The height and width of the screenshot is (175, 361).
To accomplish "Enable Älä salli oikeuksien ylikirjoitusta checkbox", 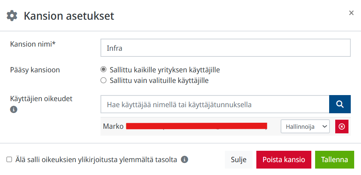I will pos(9,159).
